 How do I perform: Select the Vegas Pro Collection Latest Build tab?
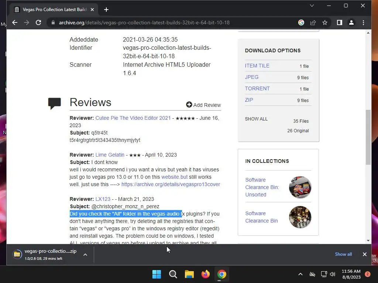click(54, 10)
